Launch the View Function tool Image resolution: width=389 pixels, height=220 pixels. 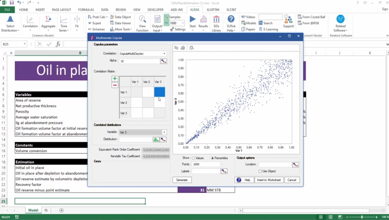tap(142, 24)
